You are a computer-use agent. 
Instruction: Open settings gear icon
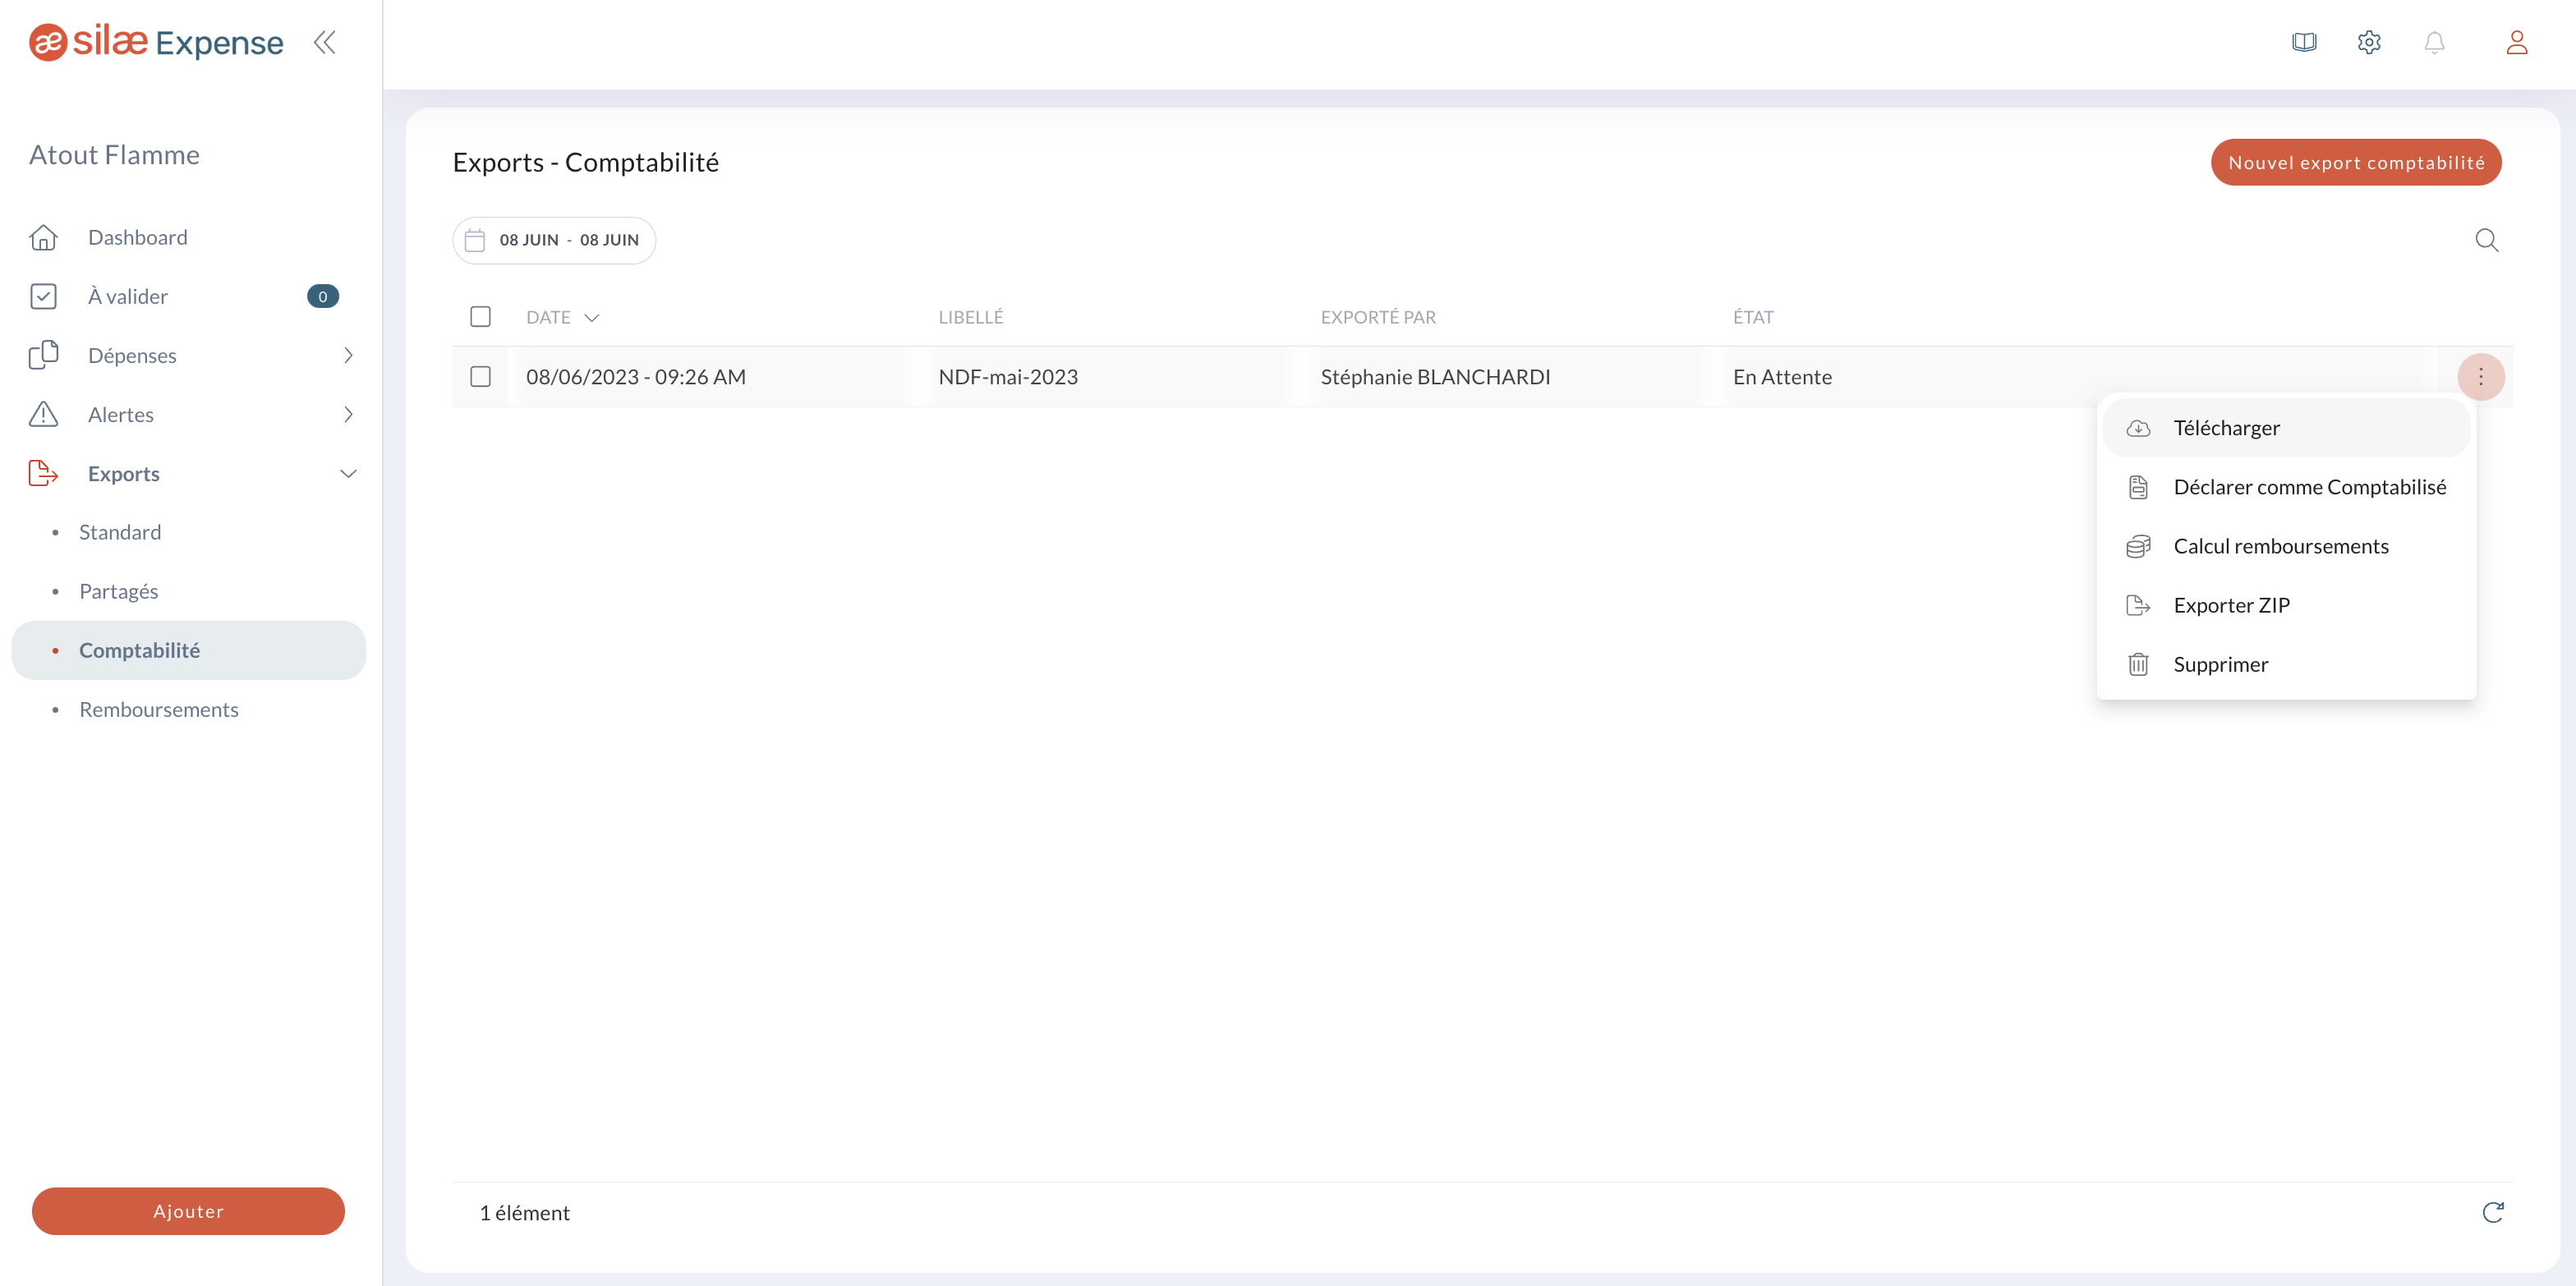(x=2369, y=42)
